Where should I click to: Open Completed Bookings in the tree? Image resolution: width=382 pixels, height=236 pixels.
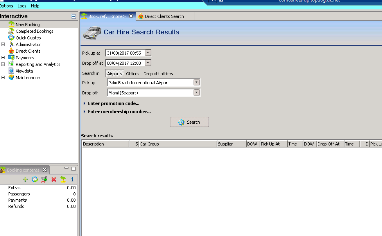[34, 31]
